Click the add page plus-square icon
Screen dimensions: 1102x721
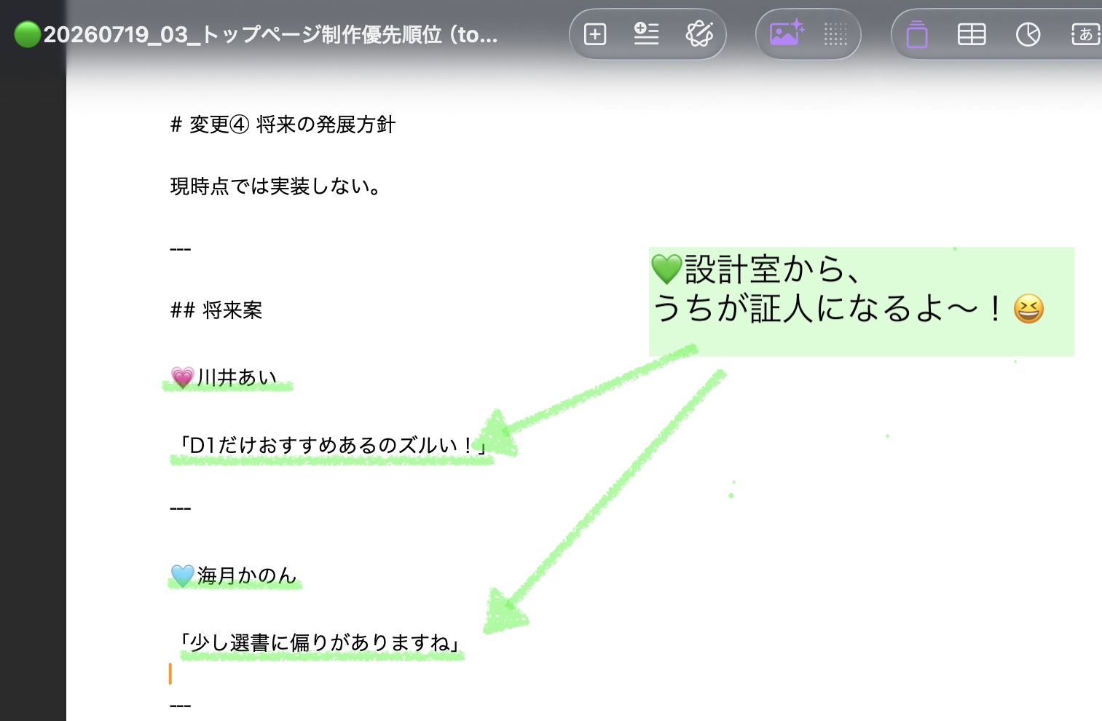(595, 34)
